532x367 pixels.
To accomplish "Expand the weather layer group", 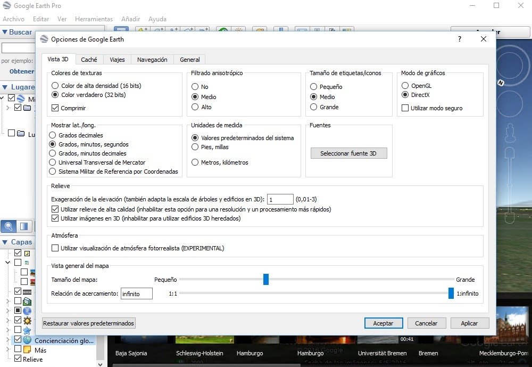I will [8, 320].
